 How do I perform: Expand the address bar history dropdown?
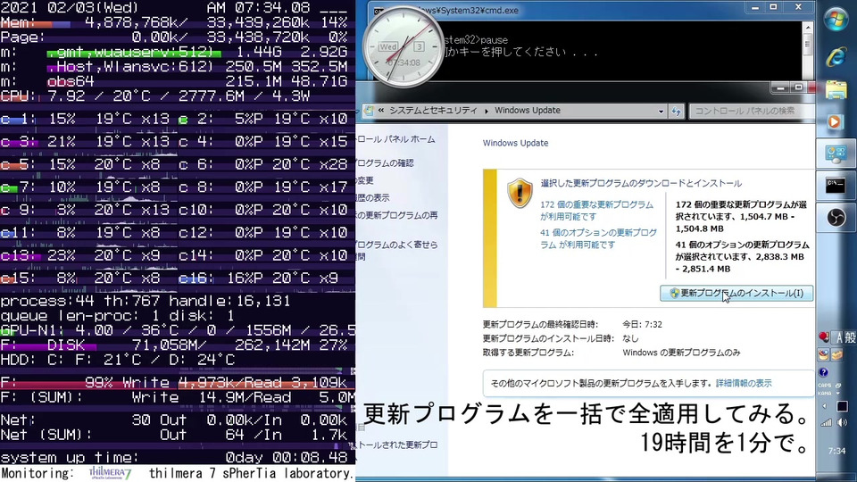click(x=661, y=111)
